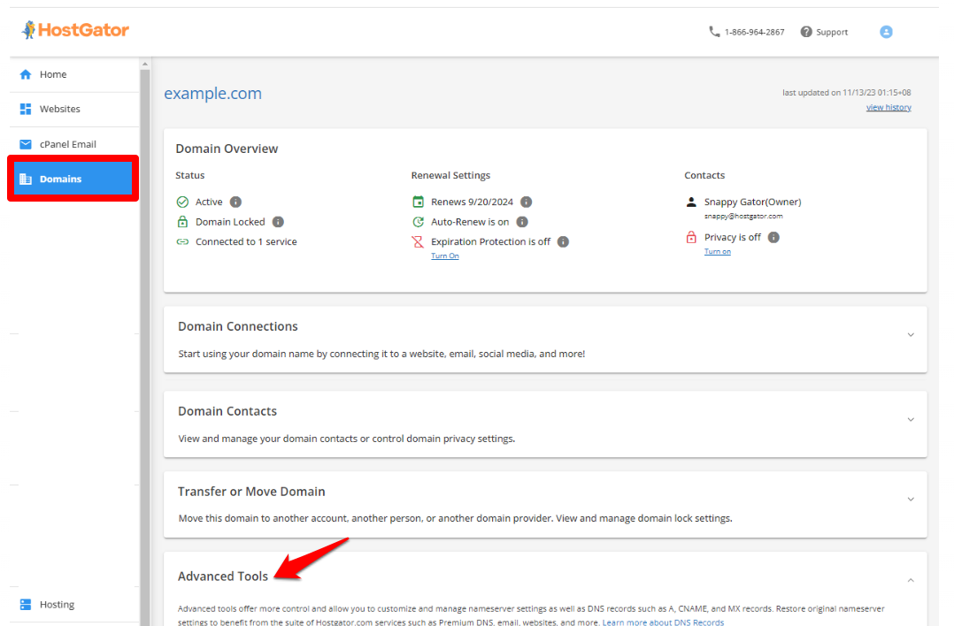Click the info icon next to Renews 9/20/2024
The image size is (954, 626).
[x=527, y=202]
